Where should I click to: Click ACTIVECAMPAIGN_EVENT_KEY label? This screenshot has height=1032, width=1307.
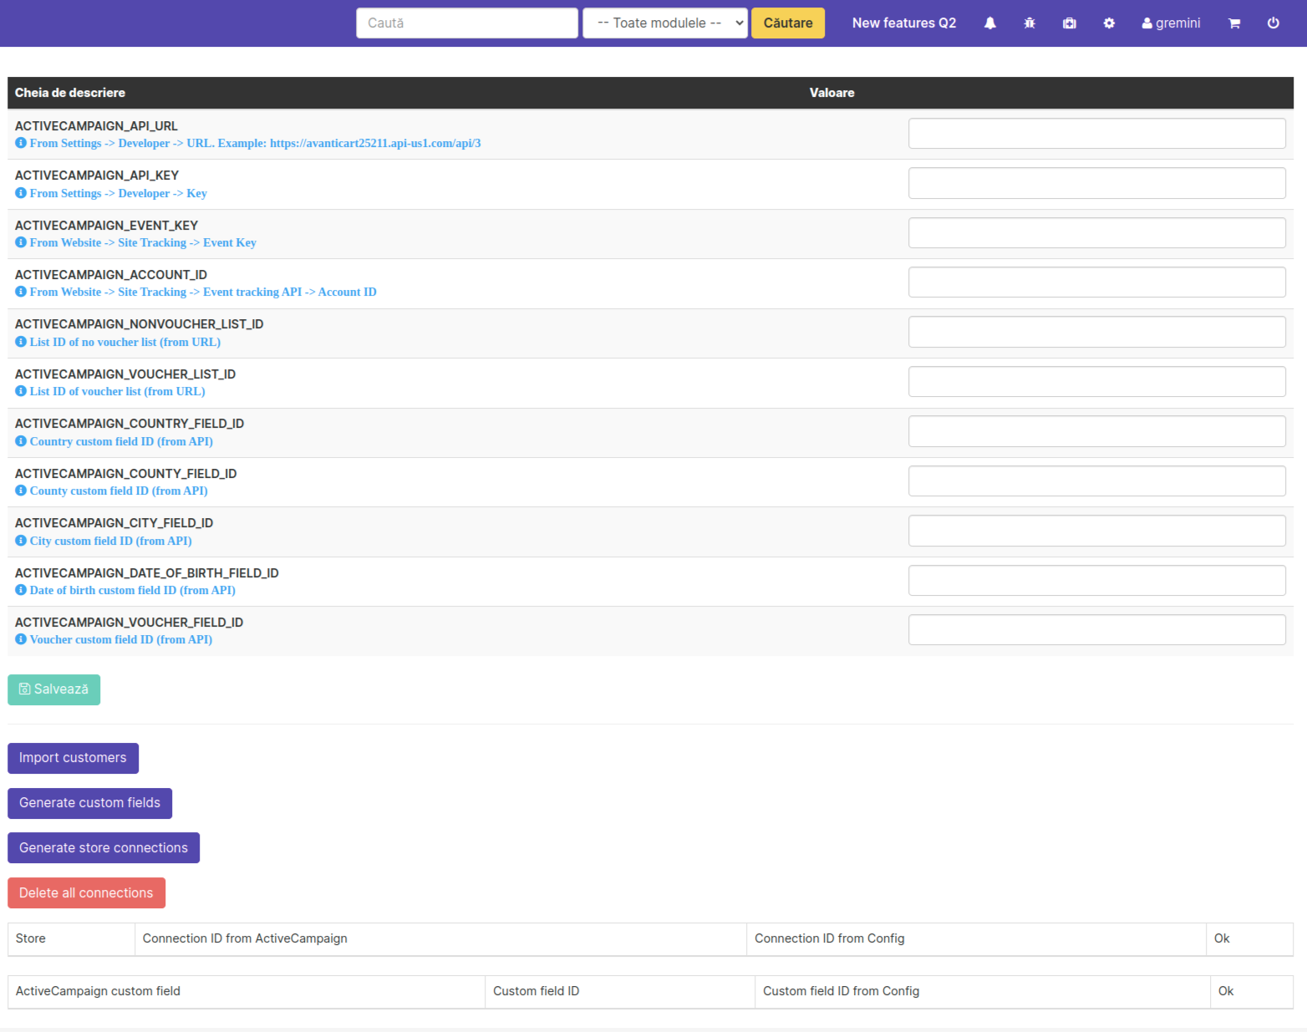click(x=106, y=226)
